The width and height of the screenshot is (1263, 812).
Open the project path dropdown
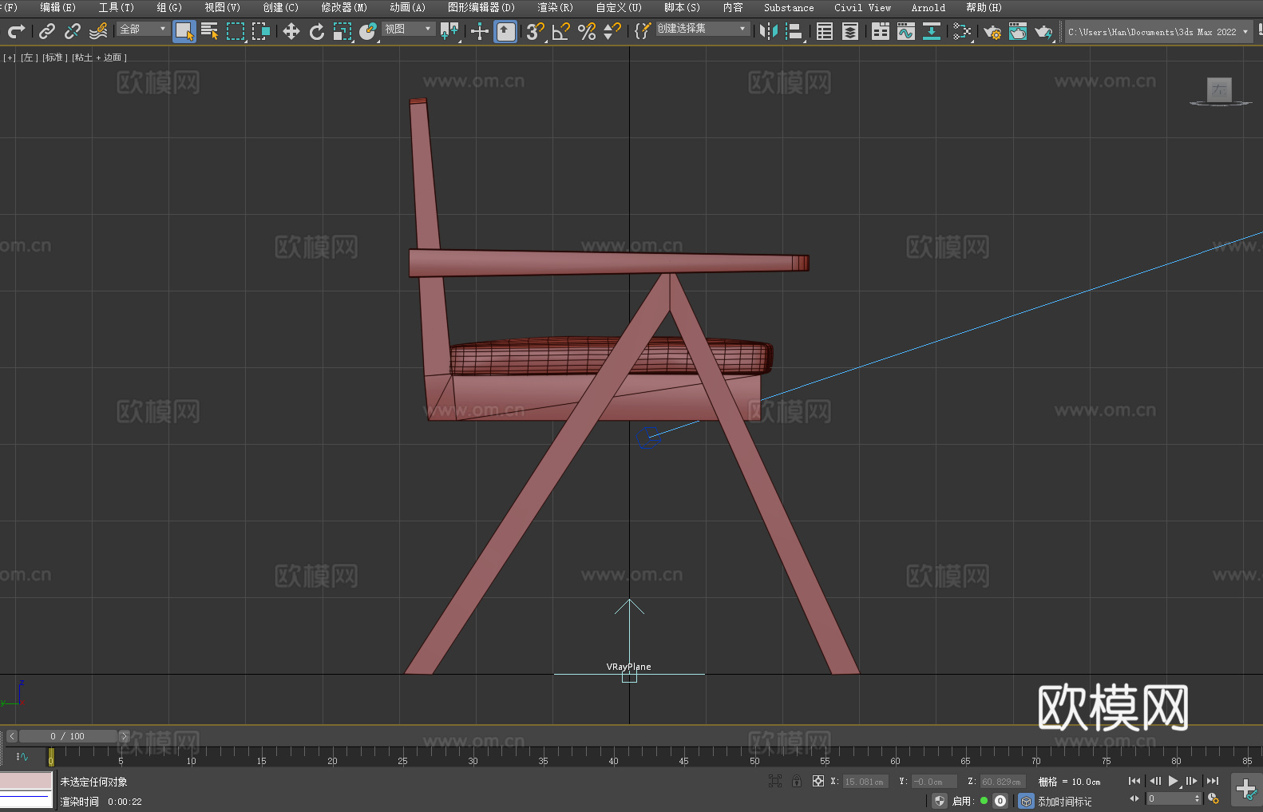pyautogui.click(x=1158, y=32)
